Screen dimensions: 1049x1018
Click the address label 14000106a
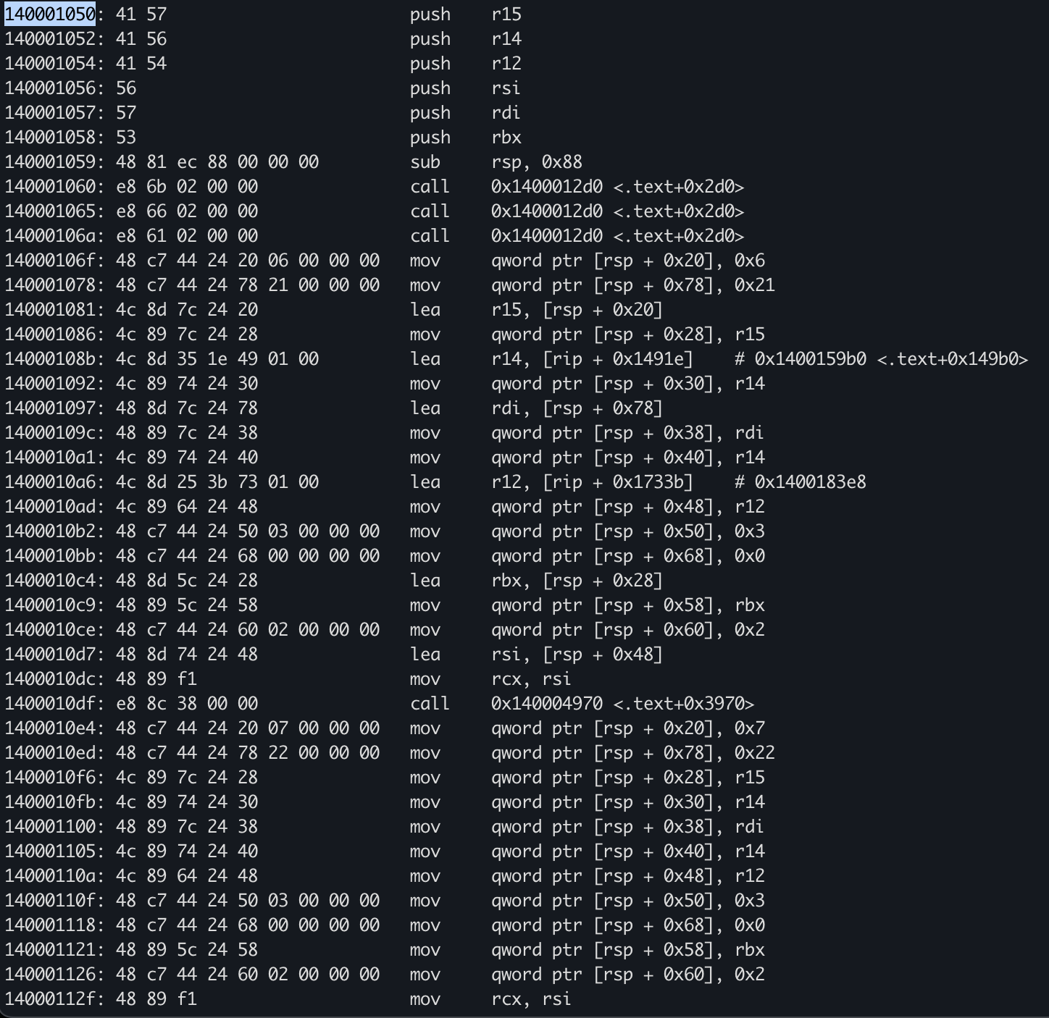click(50, 236)
